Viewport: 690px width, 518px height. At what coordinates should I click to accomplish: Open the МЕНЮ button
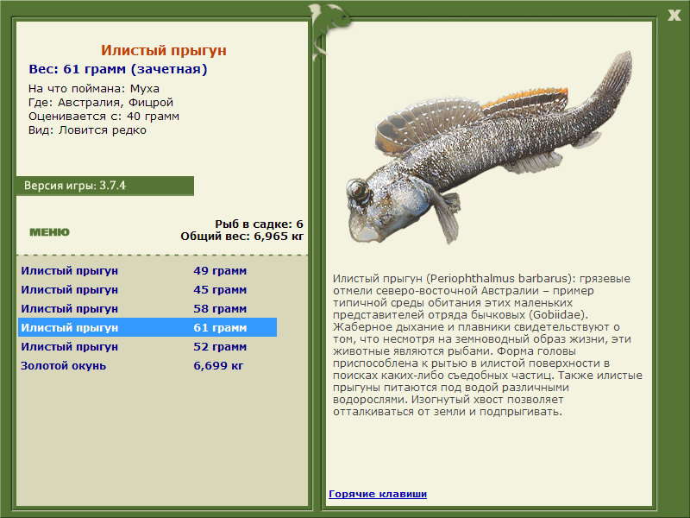point(49,232)
